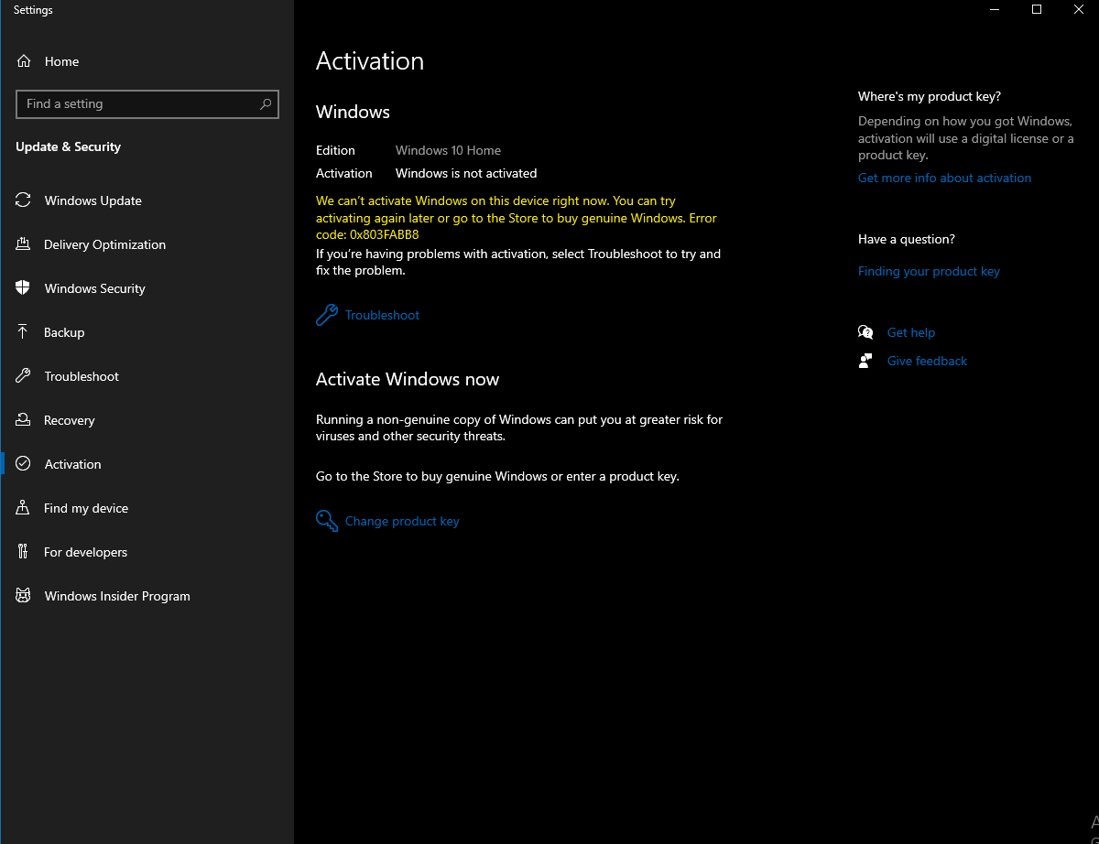
Task: Minimize the Settings window
Action: coord(995,10)
